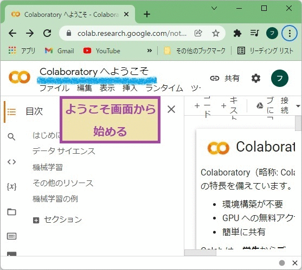Go back to previous page in Chrome
The image size is (302, 270).
click(12, 33)
